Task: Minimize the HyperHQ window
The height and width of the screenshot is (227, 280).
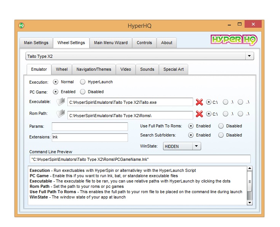Action: 229,24
